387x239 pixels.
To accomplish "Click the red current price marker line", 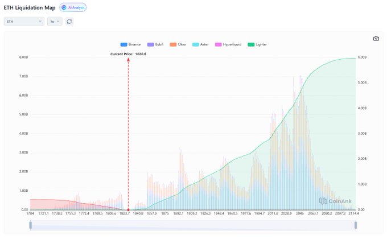I will pos(129,134).
